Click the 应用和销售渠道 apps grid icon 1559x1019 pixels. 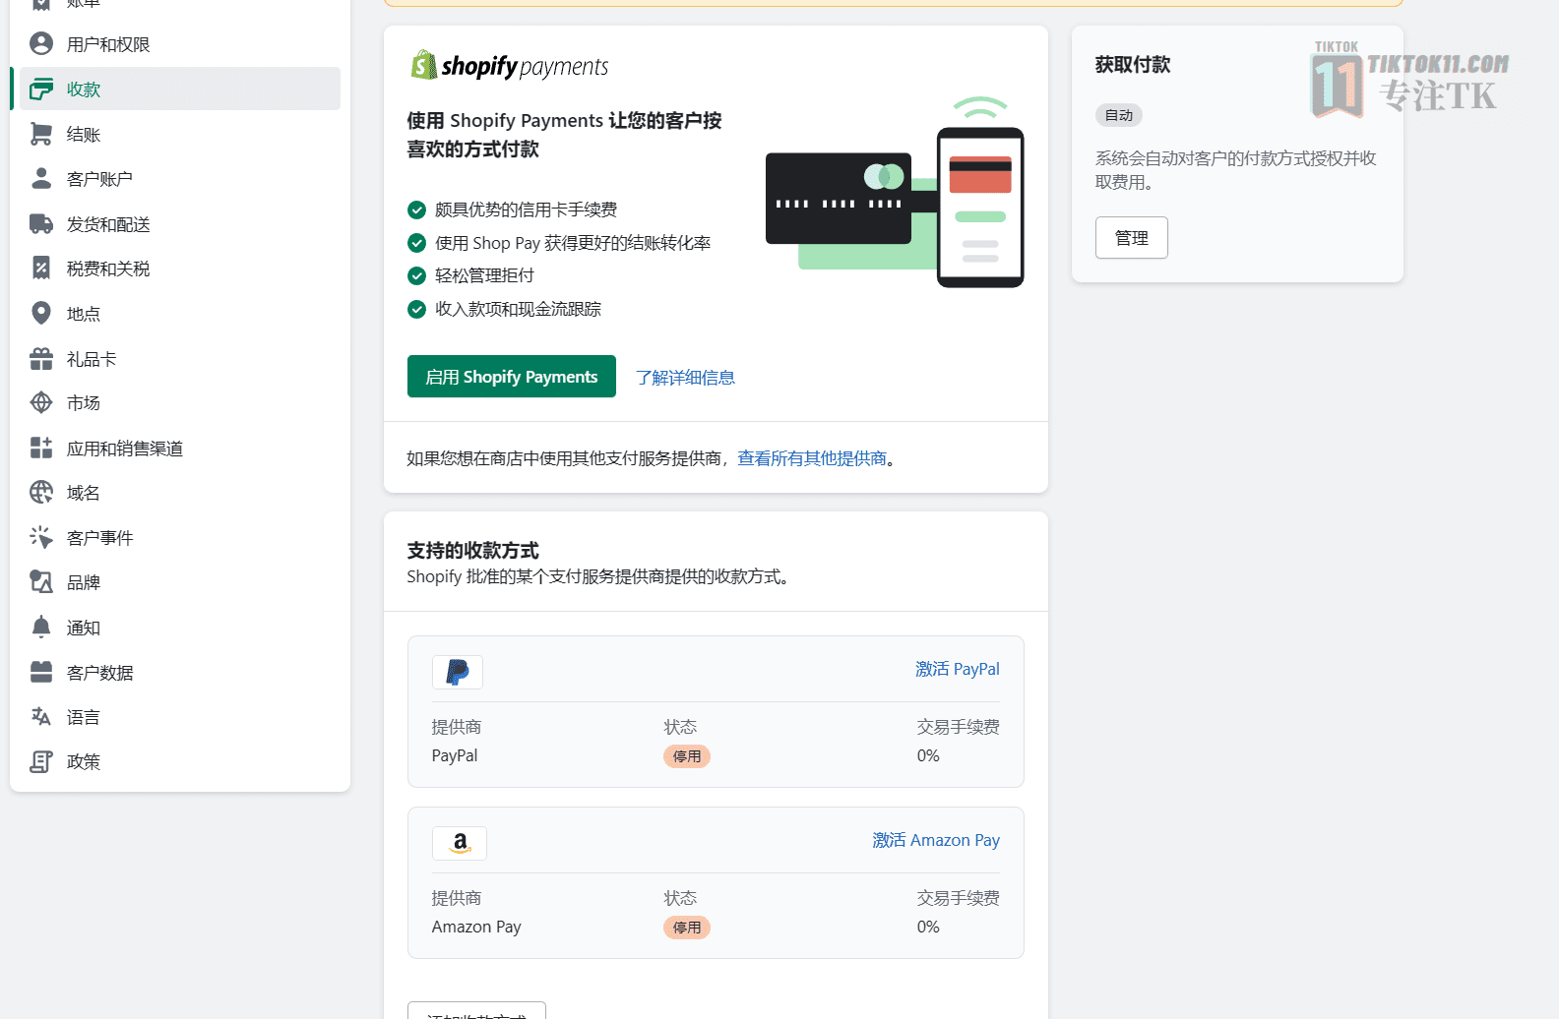pyautogui.click(x=41, y=448)
